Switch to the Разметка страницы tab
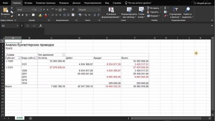This screenshot has height=121, width=215. coord(46,3)
